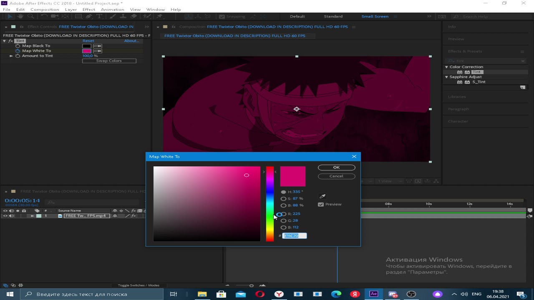
Task: Hide video of FREE Tw...FPS.mp4 layer
Action: [5, 216]
